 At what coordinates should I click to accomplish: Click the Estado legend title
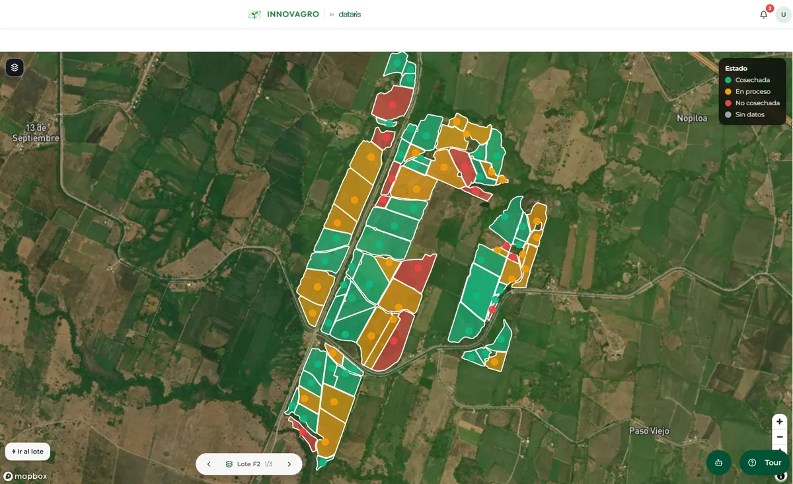tap(736, 68)
